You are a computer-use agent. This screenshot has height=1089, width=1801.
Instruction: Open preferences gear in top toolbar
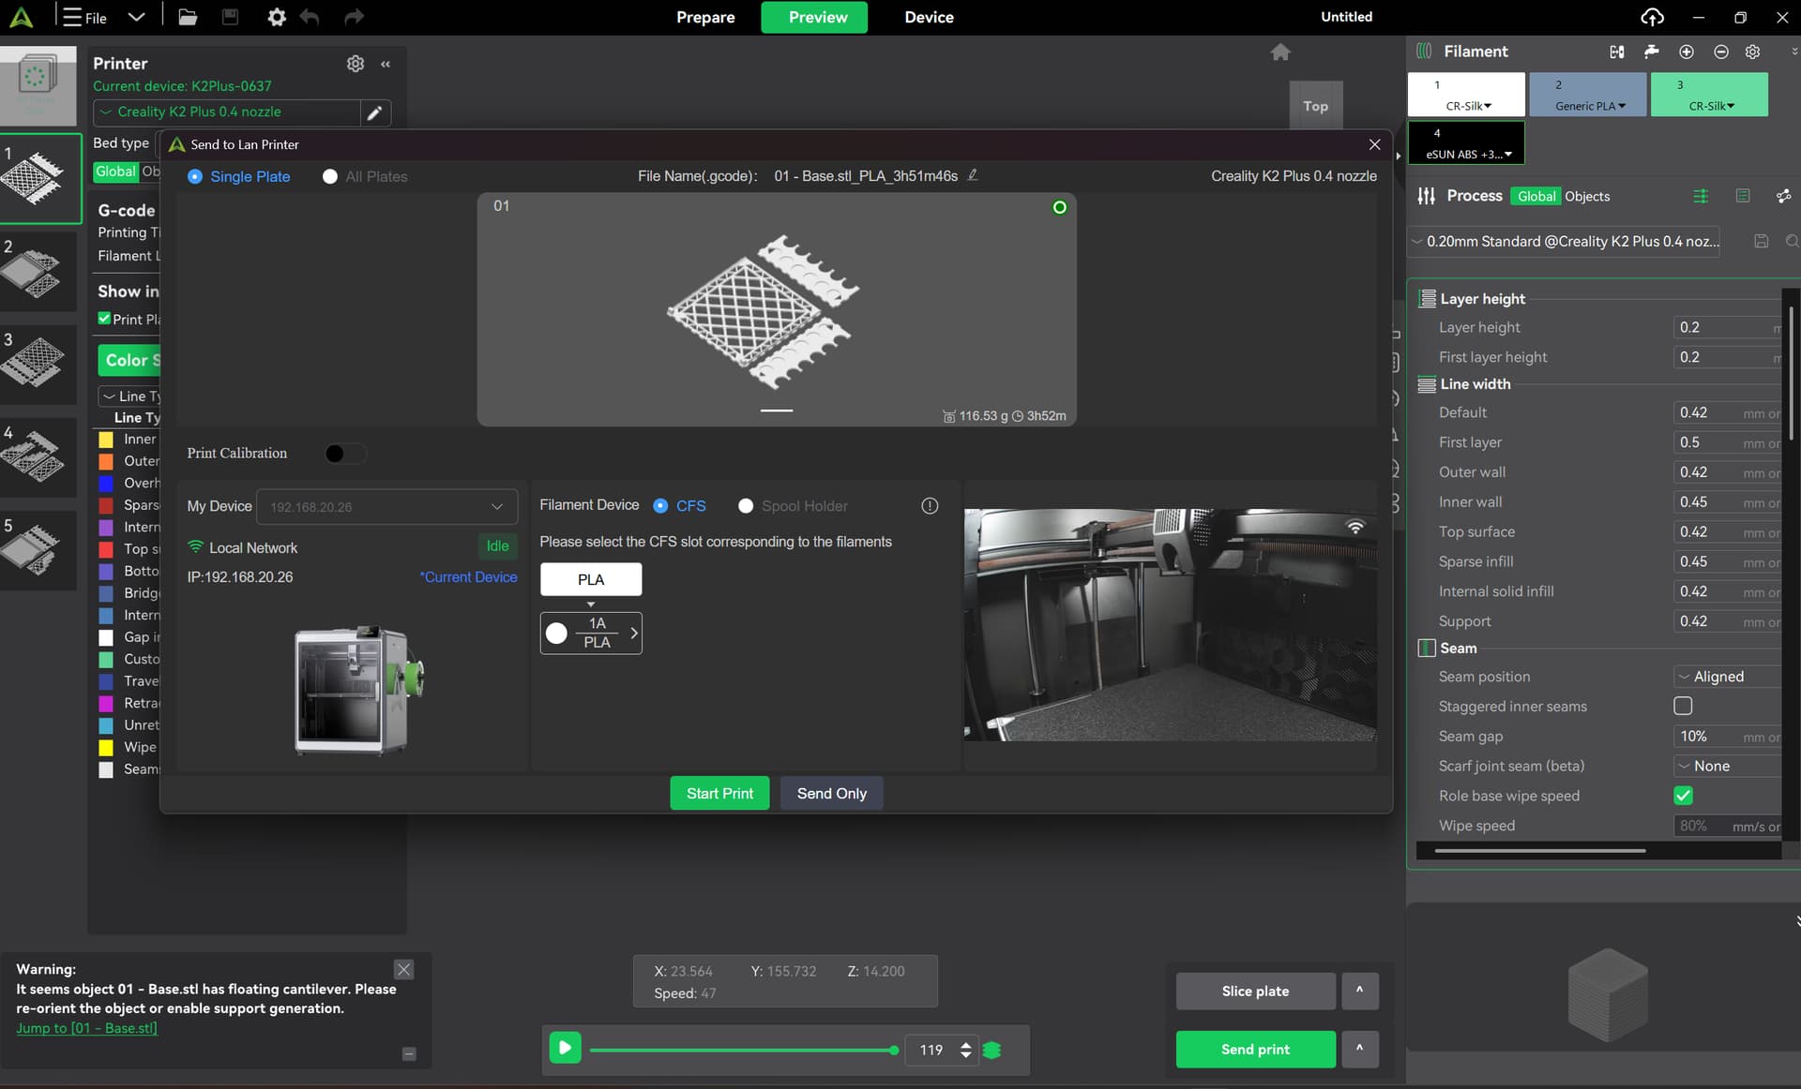pos(276,17)
